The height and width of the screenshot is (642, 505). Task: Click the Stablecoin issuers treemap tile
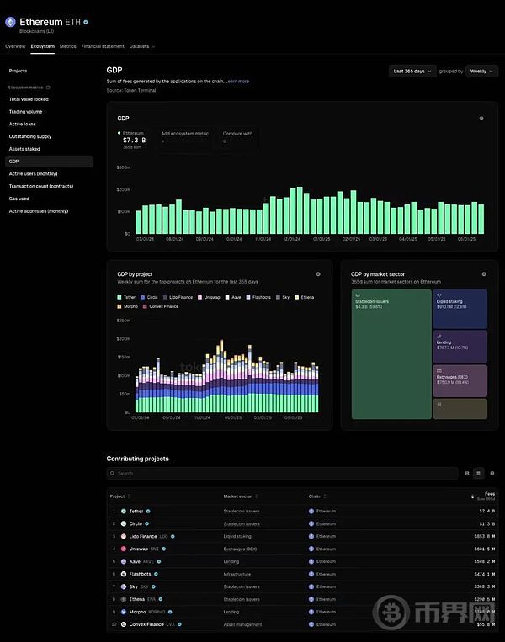(x=391, y=354)
